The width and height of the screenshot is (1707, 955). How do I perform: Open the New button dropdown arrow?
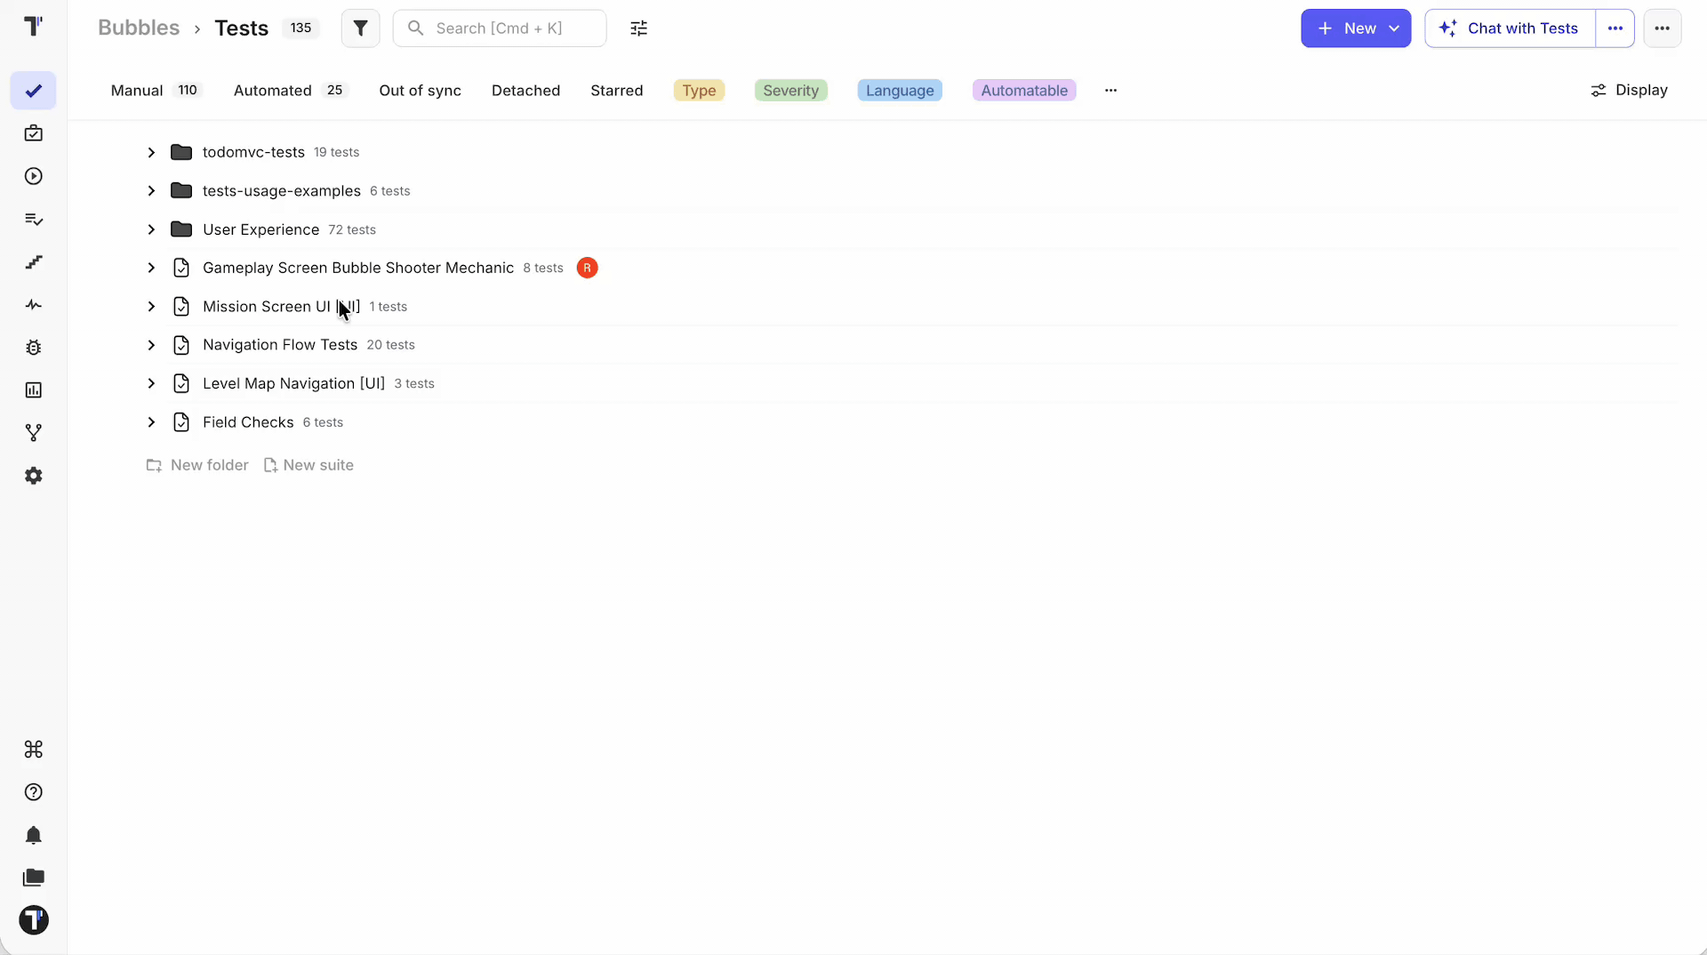(x=1394, y=28)
